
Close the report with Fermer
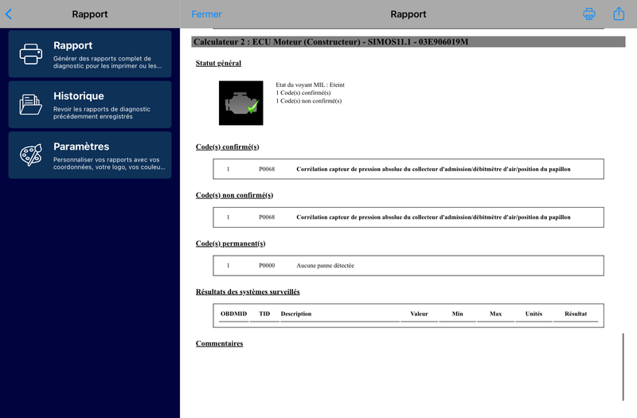point(207,14)
